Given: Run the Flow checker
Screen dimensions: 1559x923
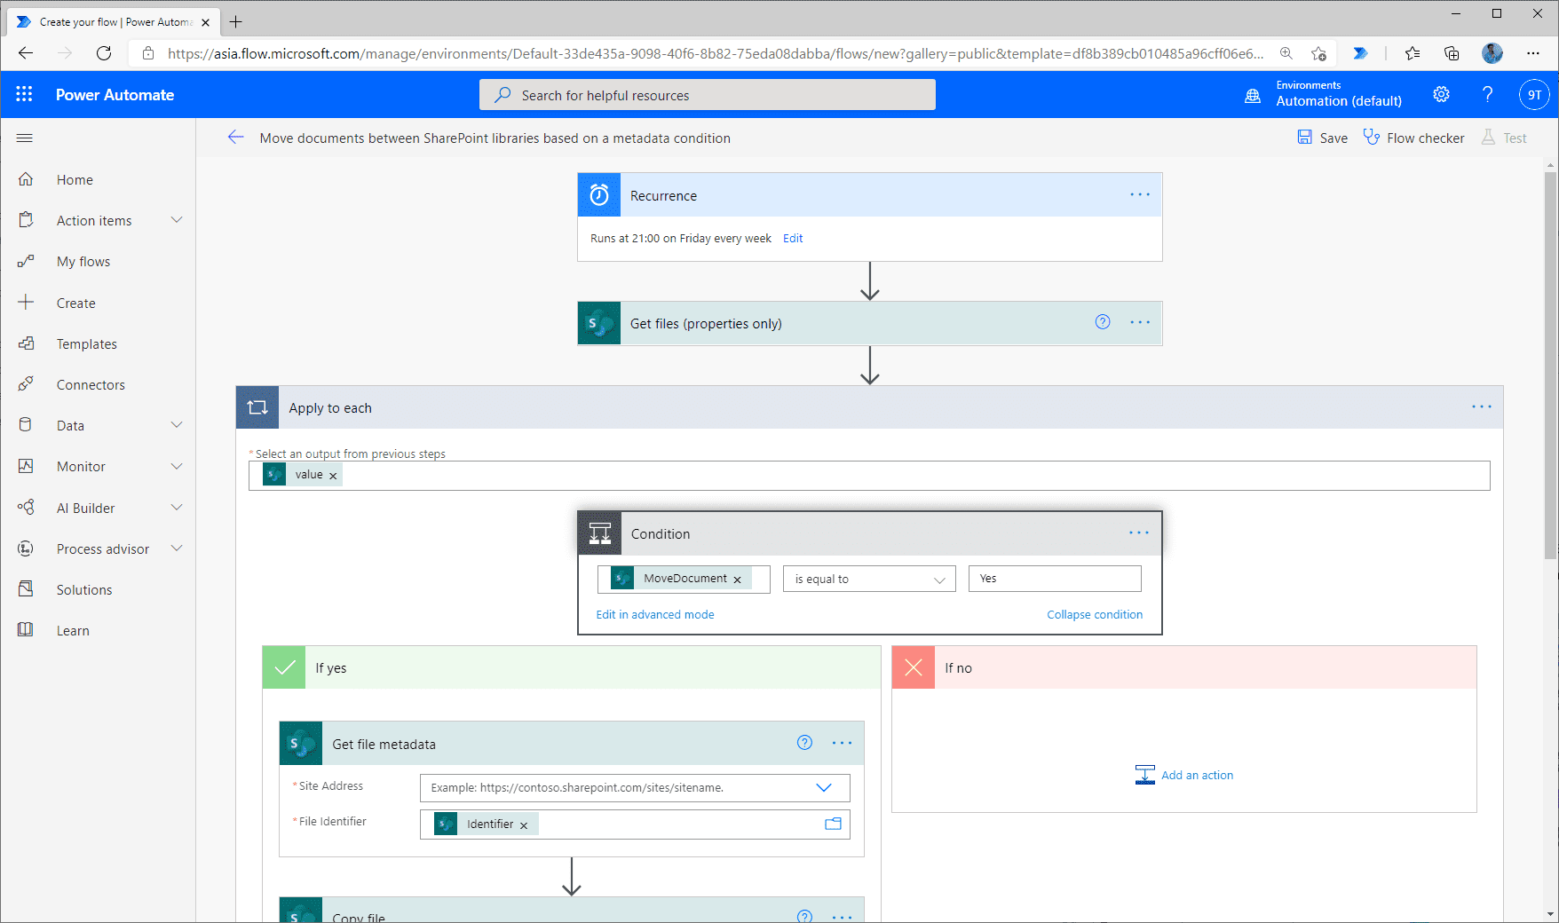Looking at the screenshot, I should pos(1413,138).
